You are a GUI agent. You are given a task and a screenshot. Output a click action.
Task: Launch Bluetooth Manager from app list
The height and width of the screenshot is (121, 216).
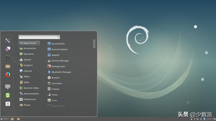click(x=59, y=72)
